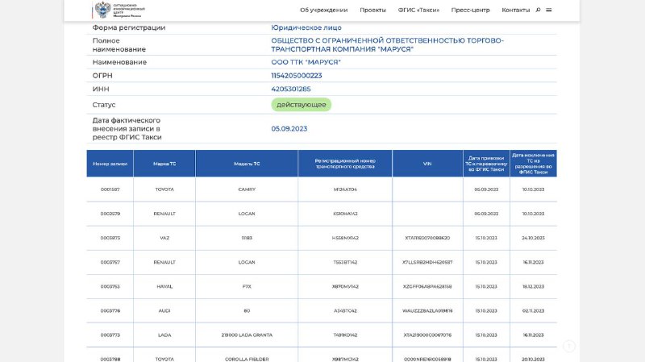
Task: Select the date 02.11.2023 cell
Action: click(533, 310)
